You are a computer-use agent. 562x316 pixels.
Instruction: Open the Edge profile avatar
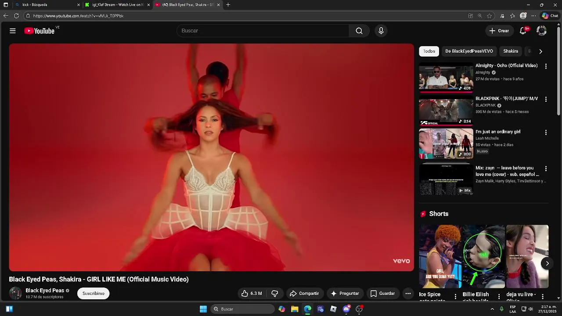(x=523, y=16)
